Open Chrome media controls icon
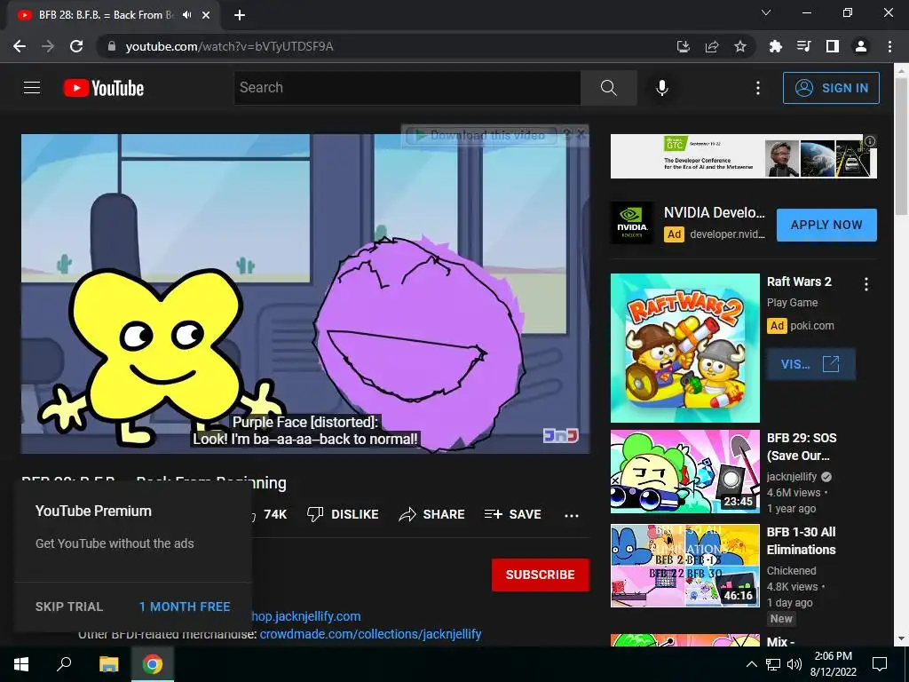 click(x=804, y=46)
